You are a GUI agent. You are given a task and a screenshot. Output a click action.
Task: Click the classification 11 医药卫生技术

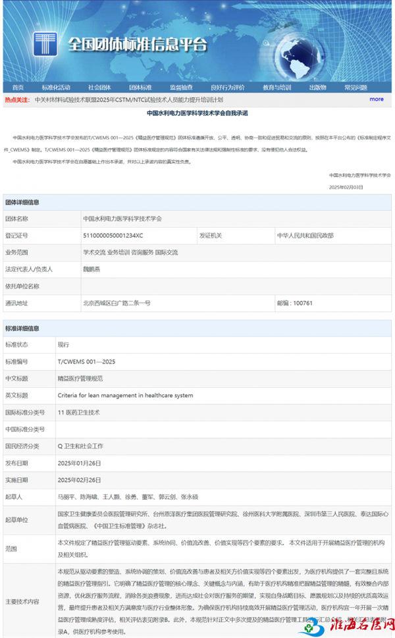coord(78,413)
